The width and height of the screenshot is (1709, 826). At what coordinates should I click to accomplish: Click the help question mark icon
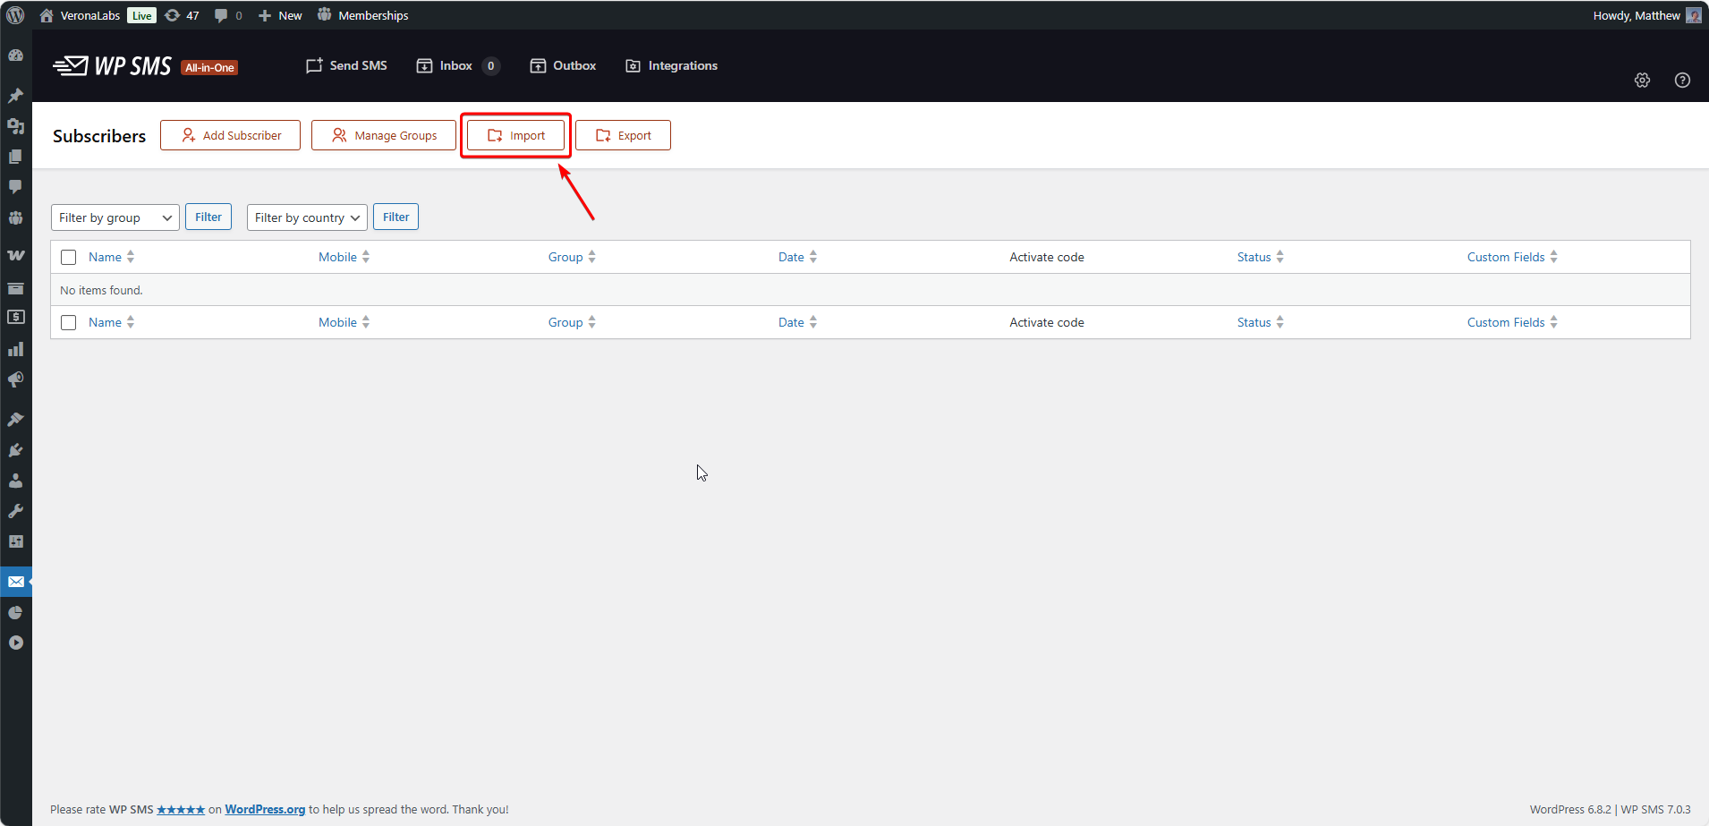coord(1683,80)
